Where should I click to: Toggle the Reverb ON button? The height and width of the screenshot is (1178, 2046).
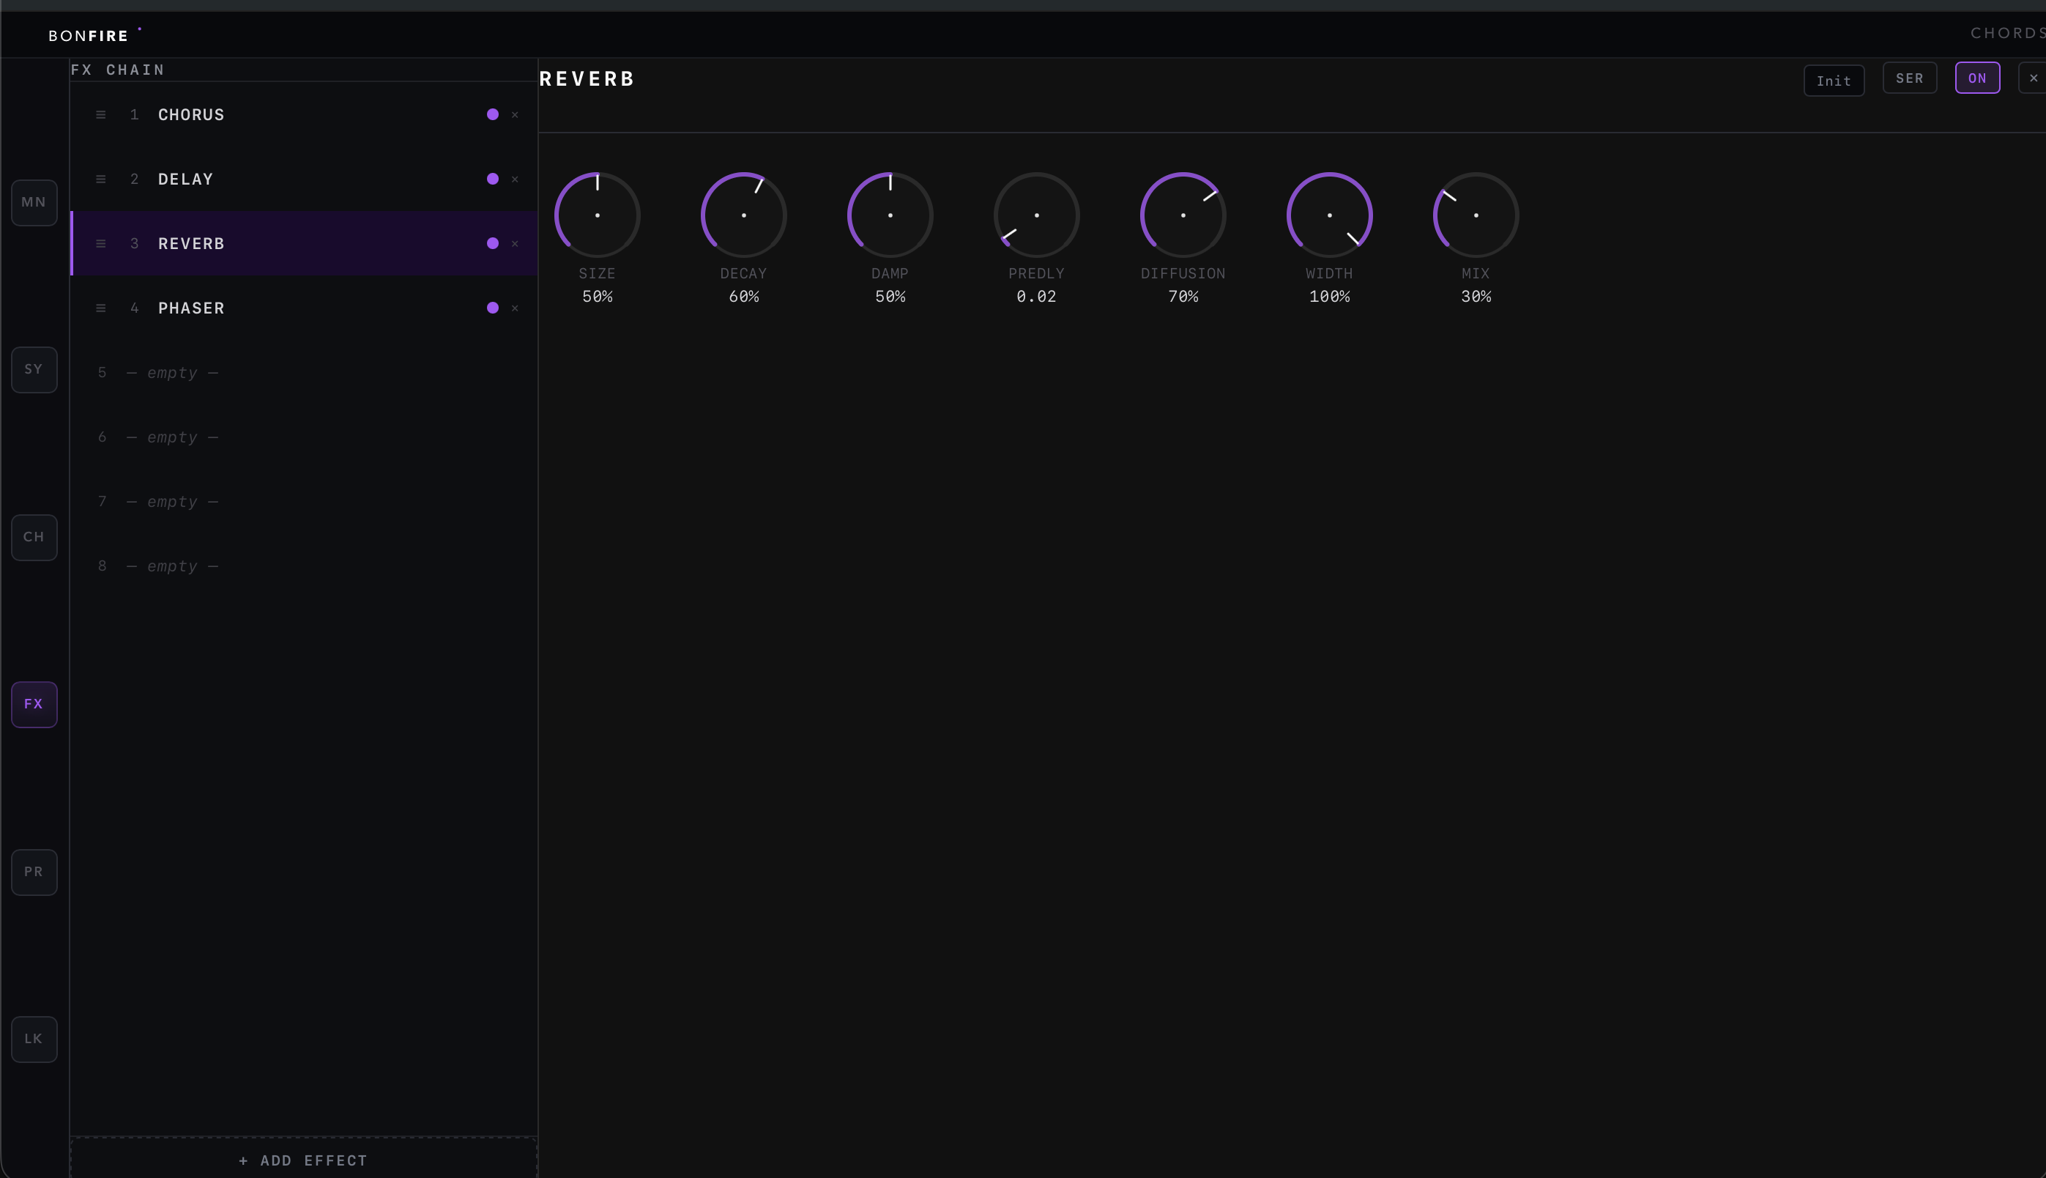tap(1976, 78)
